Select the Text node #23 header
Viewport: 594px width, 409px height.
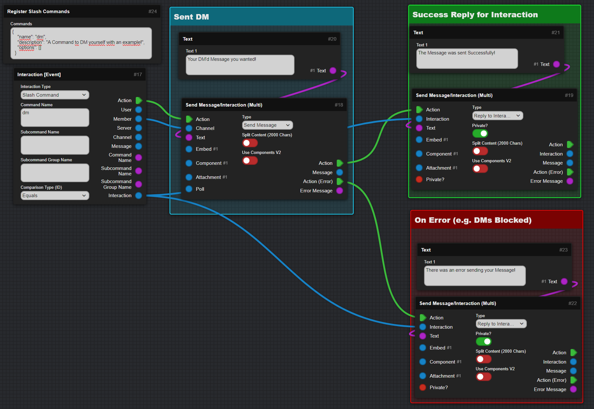(x=494, y=250)
